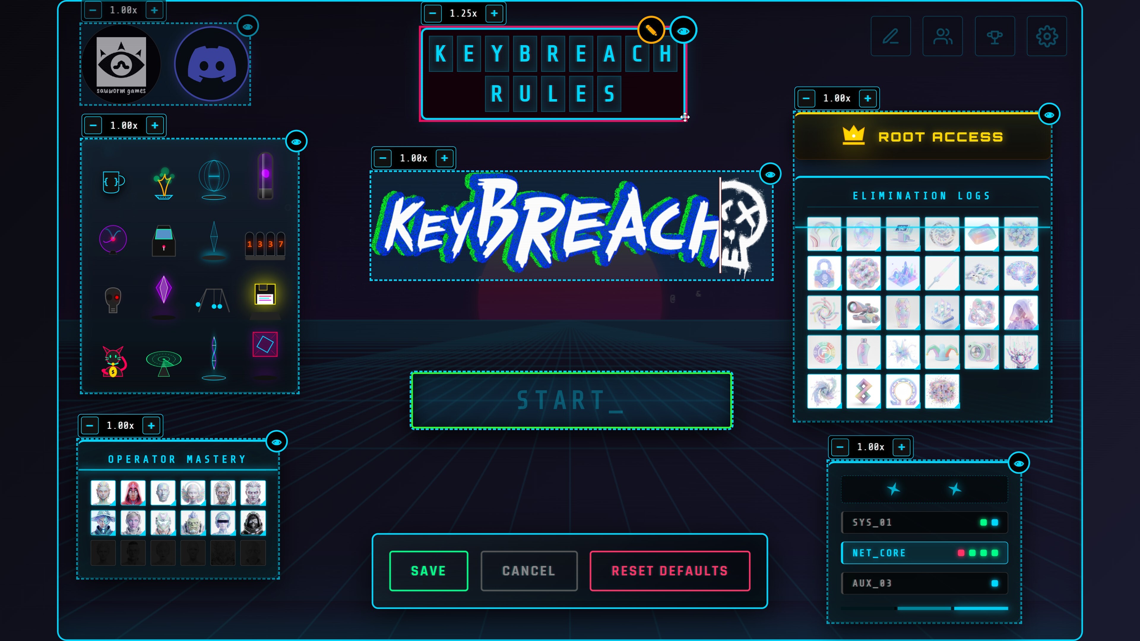Toggle visibility of the social links panel
The height and width of the screenshot is (641, 1140).
pyautogui.click(x=248, y=26)
